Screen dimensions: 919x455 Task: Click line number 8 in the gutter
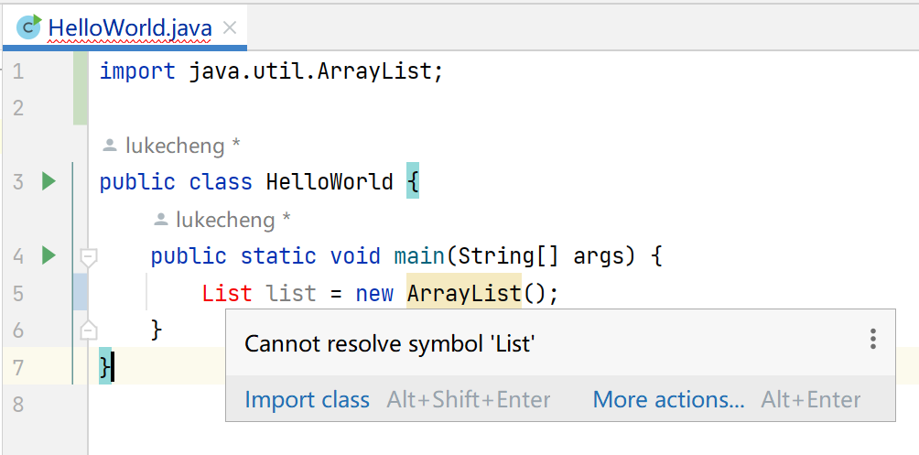click(19, 404)
